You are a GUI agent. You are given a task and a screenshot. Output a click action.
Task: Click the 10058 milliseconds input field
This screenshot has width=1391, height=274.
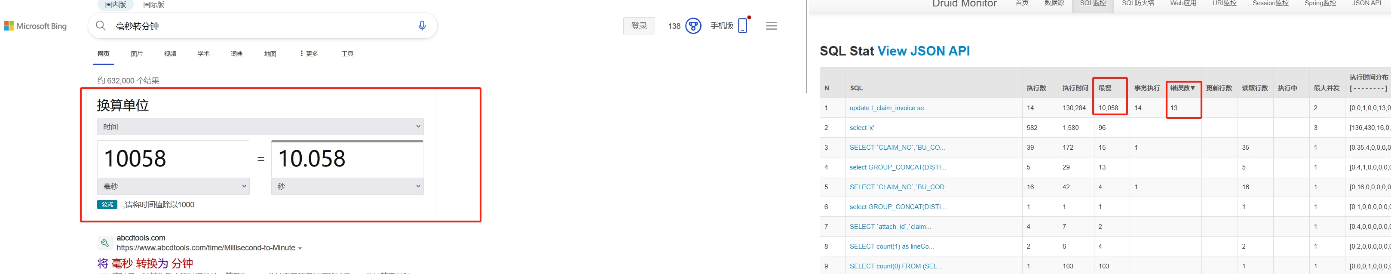[x=173, y=159]
